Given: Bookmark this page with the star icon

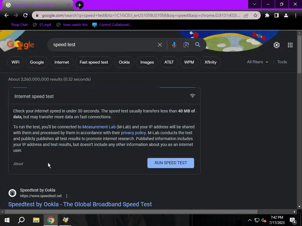Looking at the screenshot, I should pos(255,15).
